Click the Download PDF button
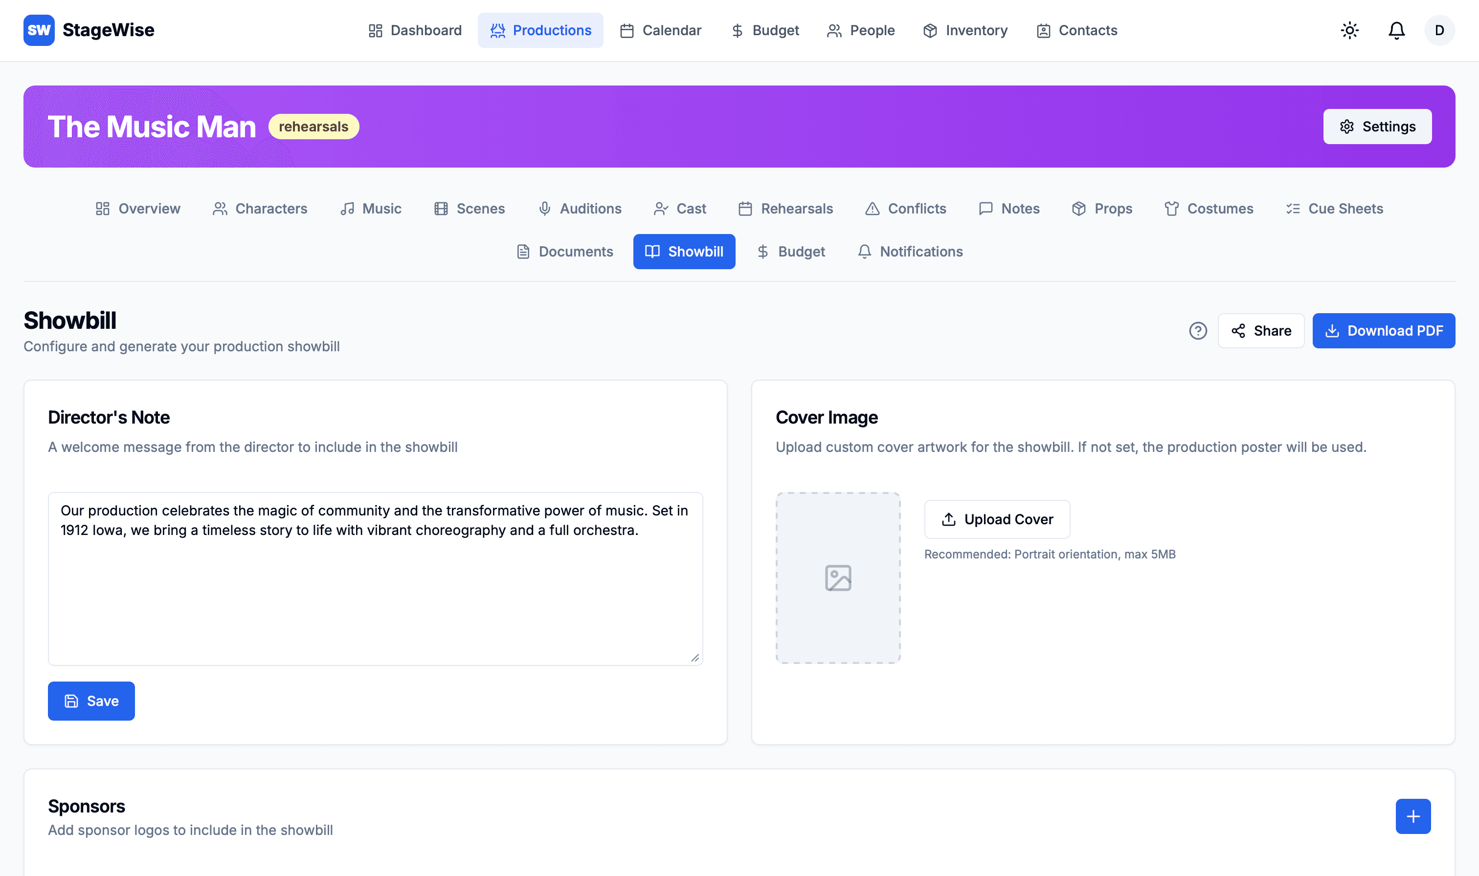 [x=1383, y=331]
